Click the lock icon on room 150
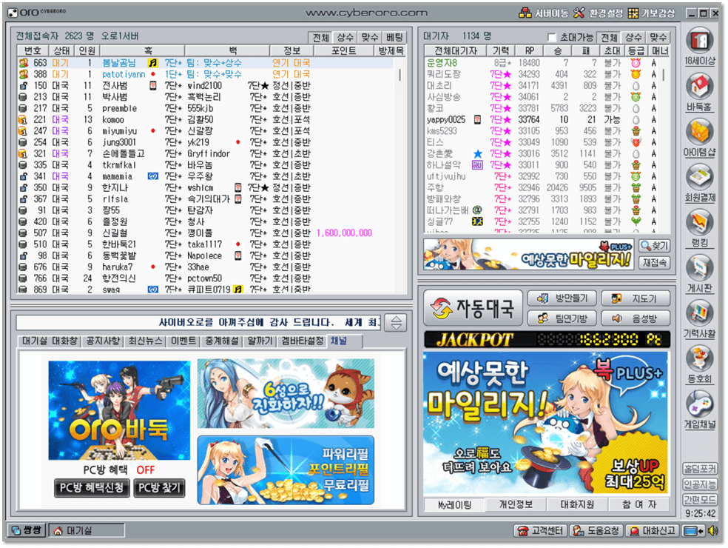This screenshot has width=728, height=548. pyautogui.click(x=23, y=85)
